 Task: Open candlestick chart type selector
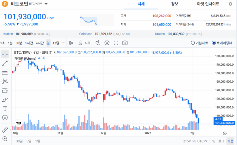[71, 43]
